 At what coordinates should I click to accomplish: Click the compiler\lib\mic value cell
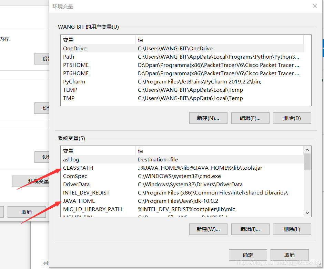(186, 209)
